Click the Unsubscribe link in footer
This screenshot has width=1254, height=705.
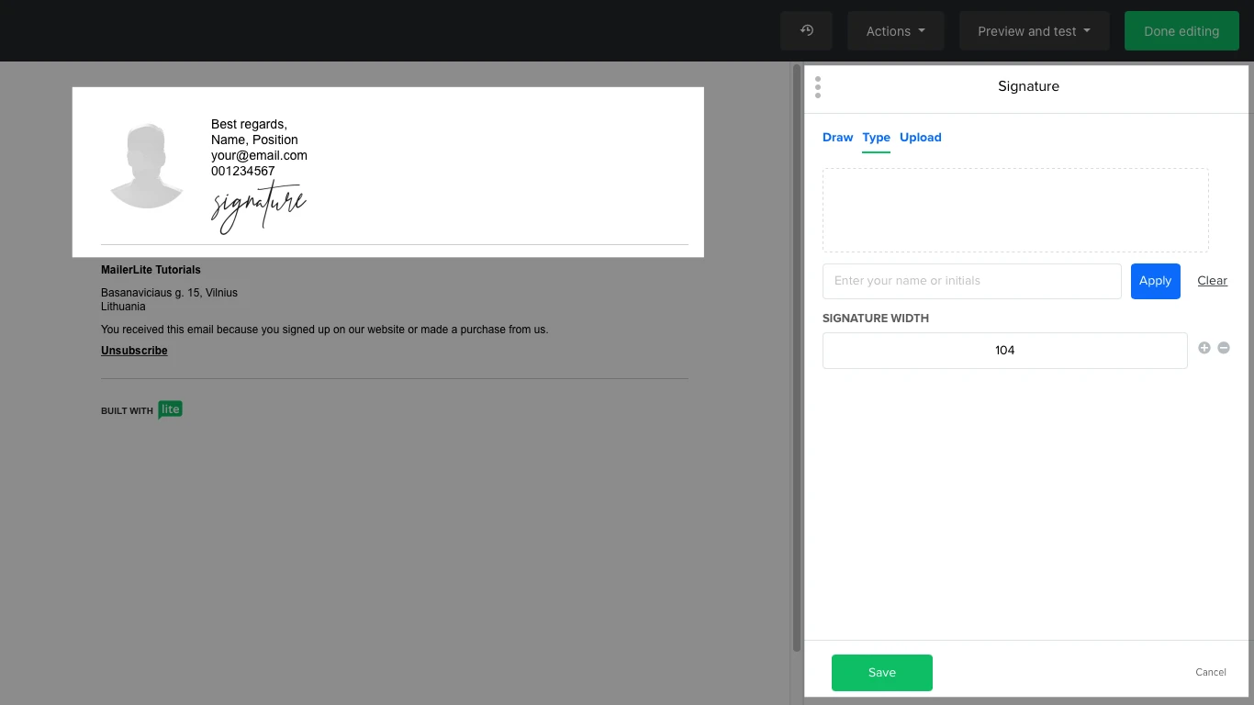(x=134, y=351)
